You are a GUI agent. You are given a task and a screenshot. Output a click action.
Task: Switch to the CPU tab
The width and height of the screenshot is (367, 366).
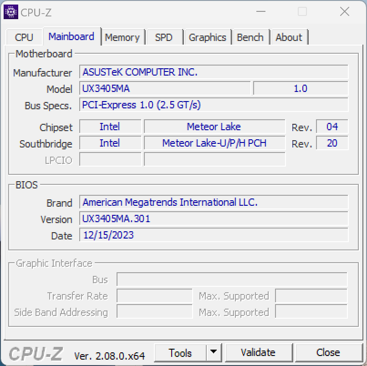pyautogui.click(x=24, y=37)
